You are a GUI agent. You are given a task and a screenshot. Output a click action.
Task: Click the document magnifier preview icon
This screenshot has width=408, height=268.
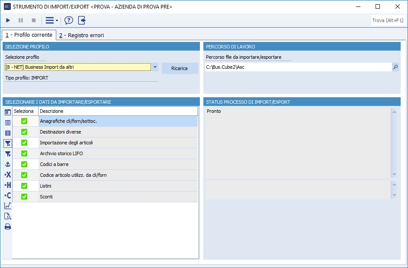pyautogui.click(x=7, y=216)
